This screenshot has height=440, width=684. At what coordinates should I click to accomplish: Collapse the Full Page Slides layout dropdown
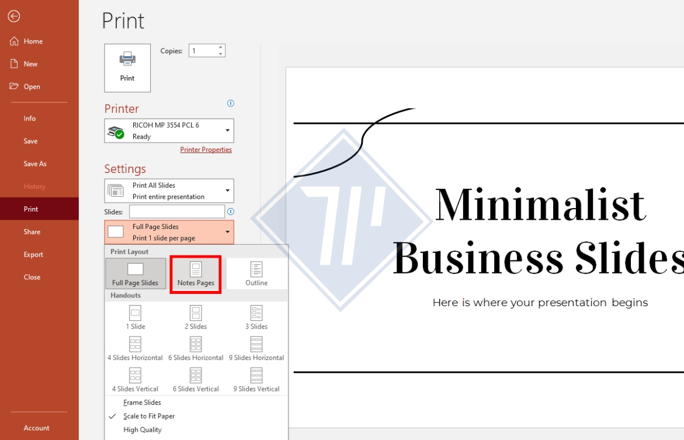tap(169, 233)
